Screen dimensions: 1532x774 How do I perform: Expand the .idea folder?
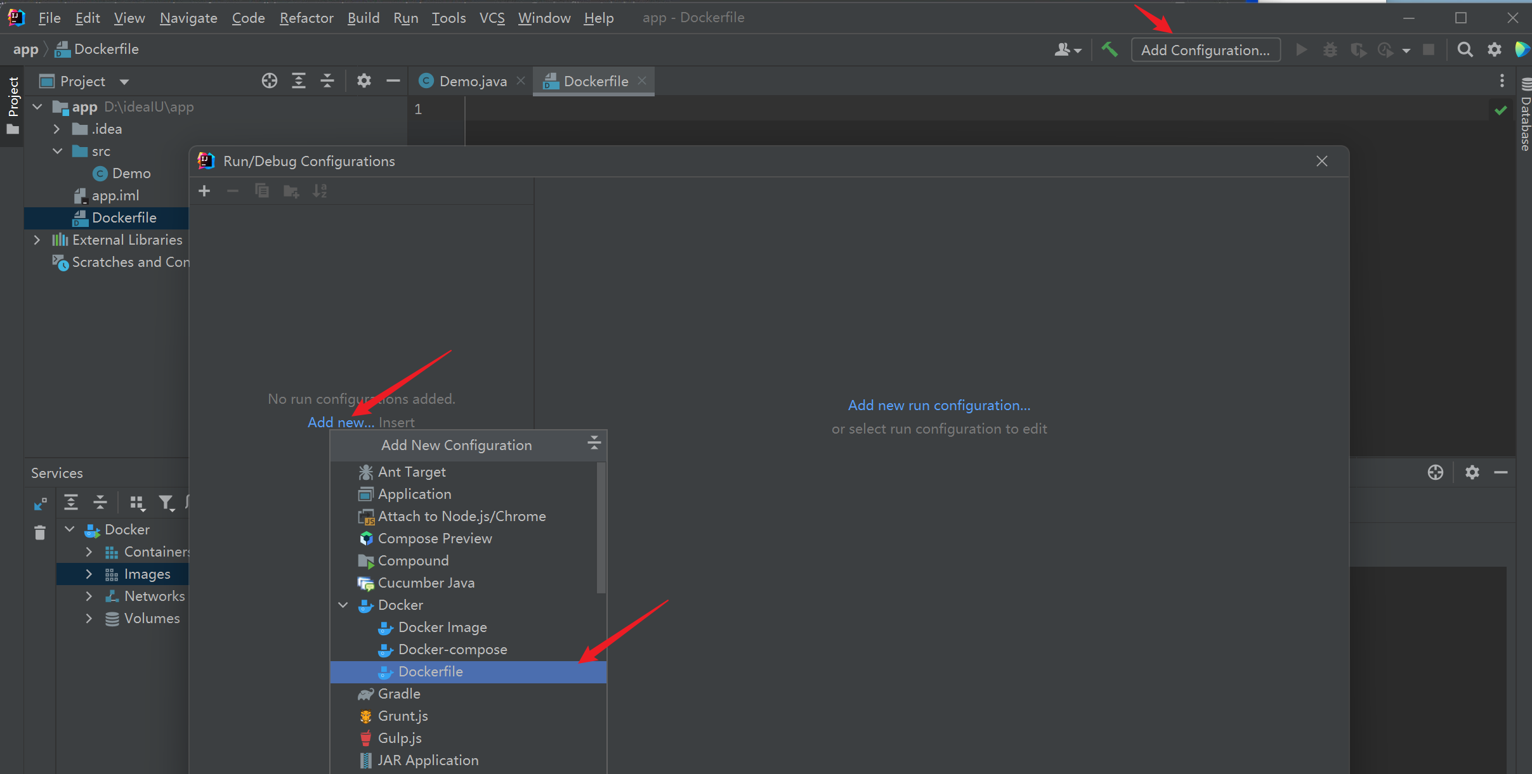click(x=57, y=129)
